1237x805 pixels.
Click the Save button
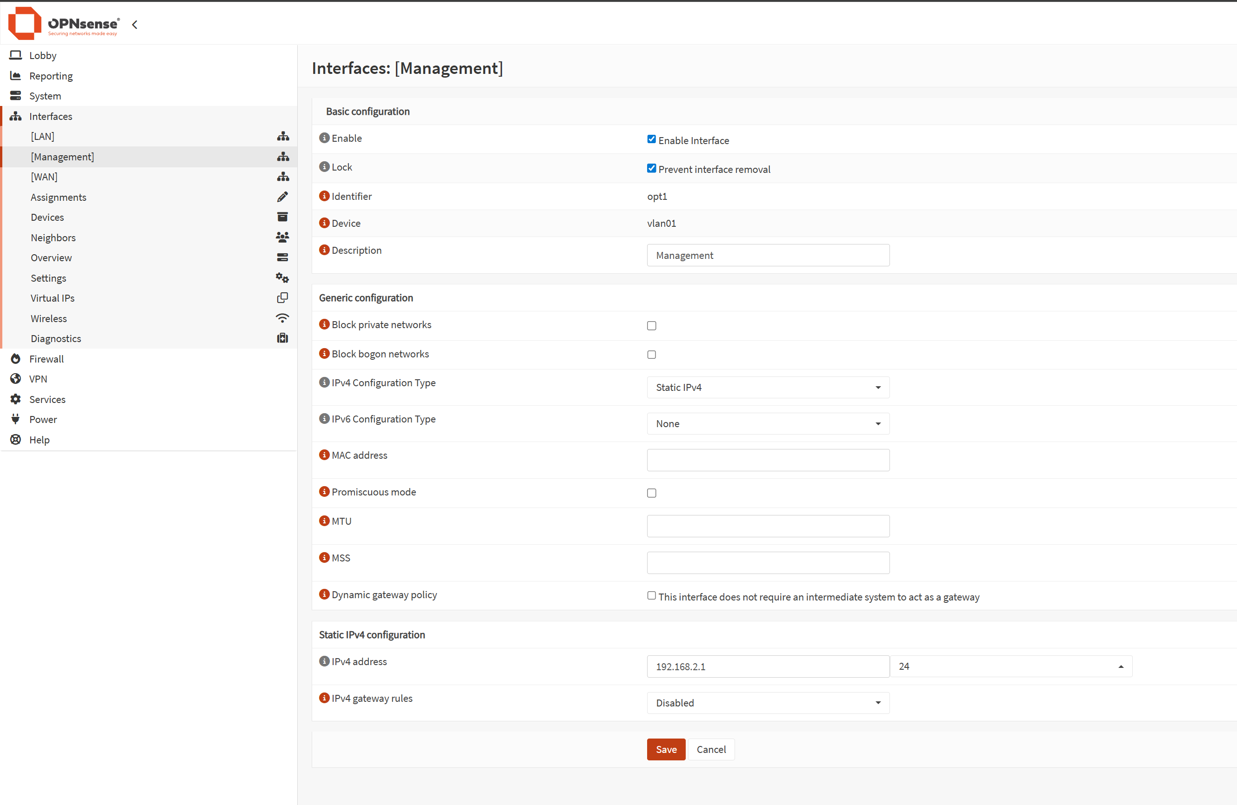[666, 749]
